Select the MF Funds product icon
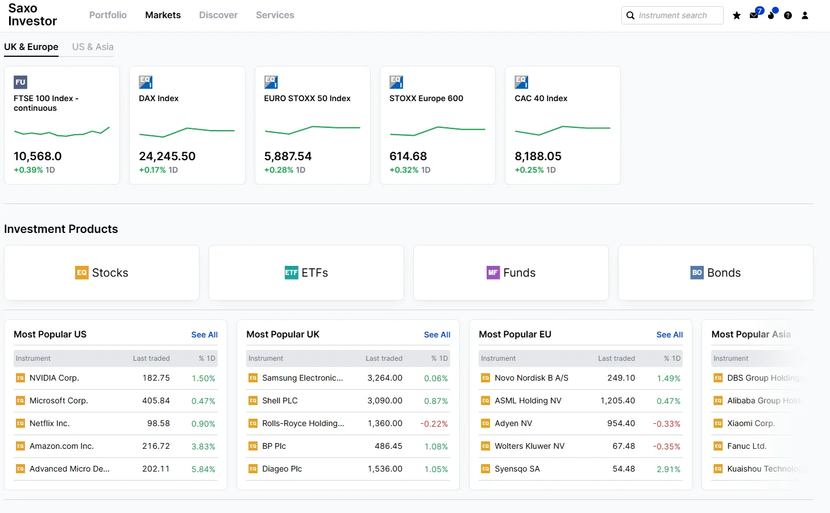Screen dimensions: 830x513 click(493, 273)
